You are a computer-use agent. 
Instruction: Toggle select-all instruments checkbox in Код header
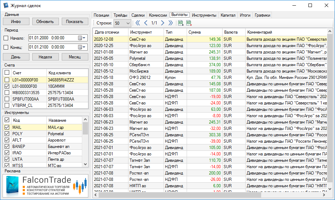point(7,120)
